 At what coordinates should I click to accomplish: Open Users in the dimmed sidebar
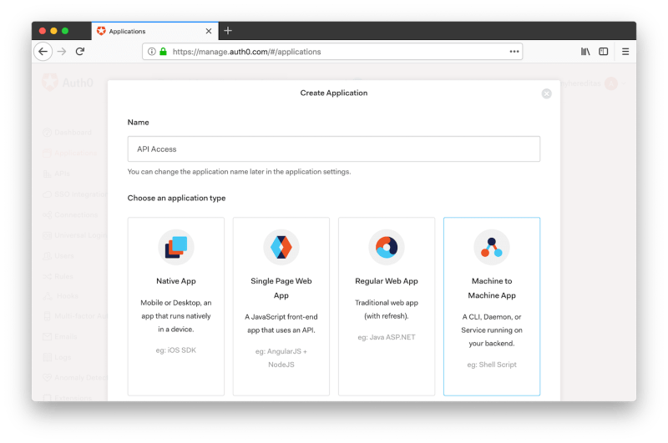tap(58, 256)
